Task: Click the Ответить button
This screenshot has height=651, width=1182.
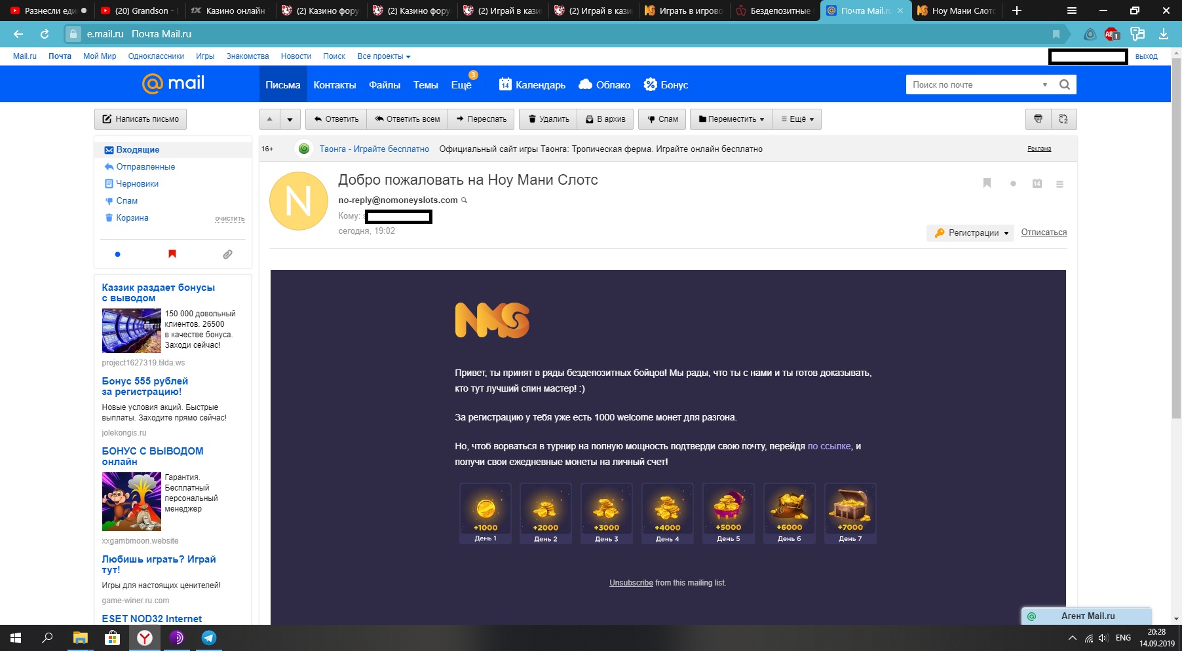Action: (336, 119)
